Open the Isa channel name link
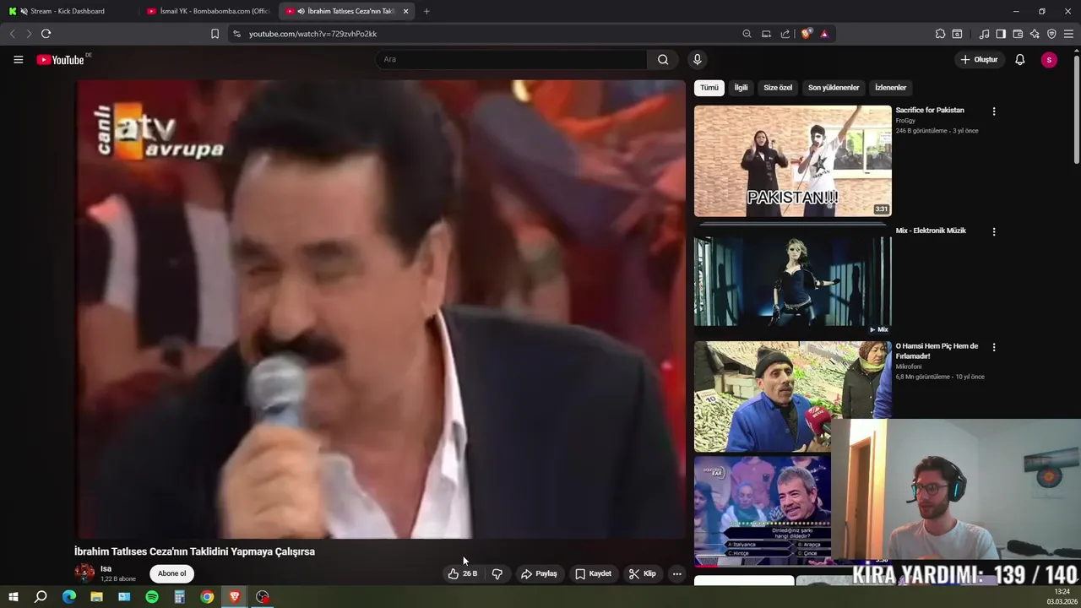The height and width of the screenshot is (608, 1081). pos(106,568)
